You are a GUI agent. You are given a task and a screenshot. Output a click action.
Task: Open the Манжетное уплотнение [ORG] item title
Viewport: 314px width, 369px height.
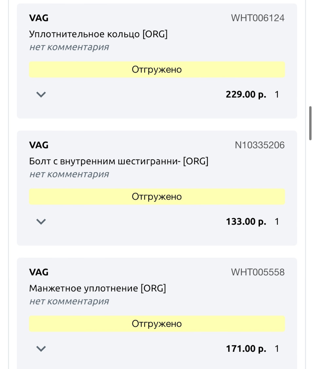click(x=97, y=288)
